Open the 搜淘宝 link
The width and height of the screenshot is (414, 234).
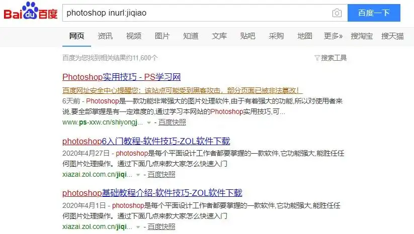362,36
